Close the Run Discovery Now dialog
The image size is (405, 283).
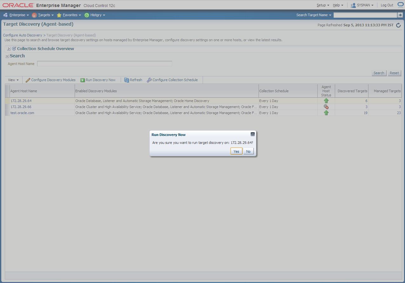[253, 134]
